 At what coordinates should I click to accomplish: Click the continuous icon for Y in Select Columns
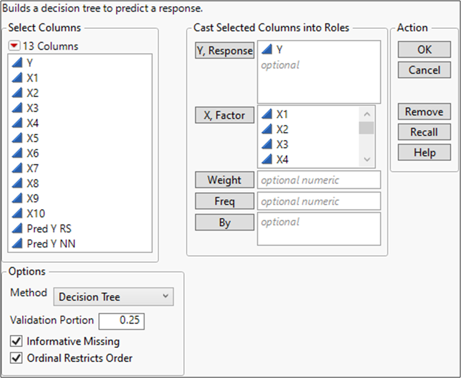(18, 63)
